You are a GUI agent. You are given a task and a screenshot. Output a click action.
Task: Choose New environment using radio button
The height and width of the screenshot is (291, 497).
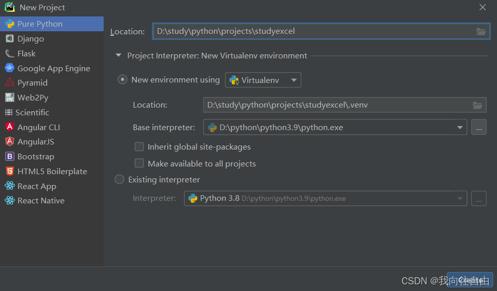pos(123,79)
